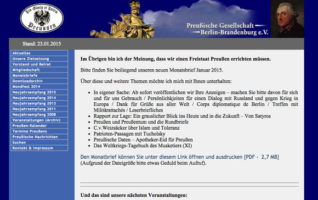Image resolution: width=318 pixels, height=200 pixels.
Task: Click 'Über diese und weitere Themen' sentence
Action: coord(156,81)
